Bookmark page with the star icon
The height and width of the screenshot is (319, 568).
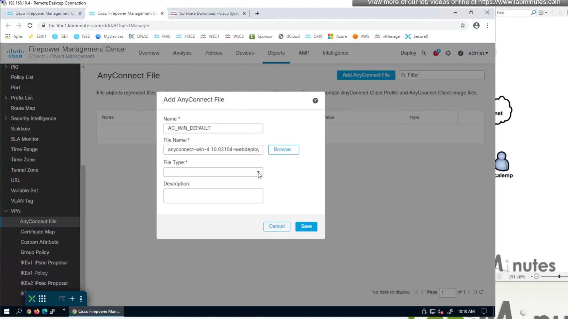[x=462, y=26]
